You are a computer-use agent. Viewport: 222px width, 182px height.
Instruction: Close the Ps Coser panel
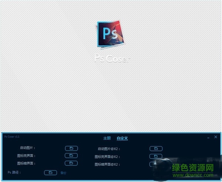(216, 137)
